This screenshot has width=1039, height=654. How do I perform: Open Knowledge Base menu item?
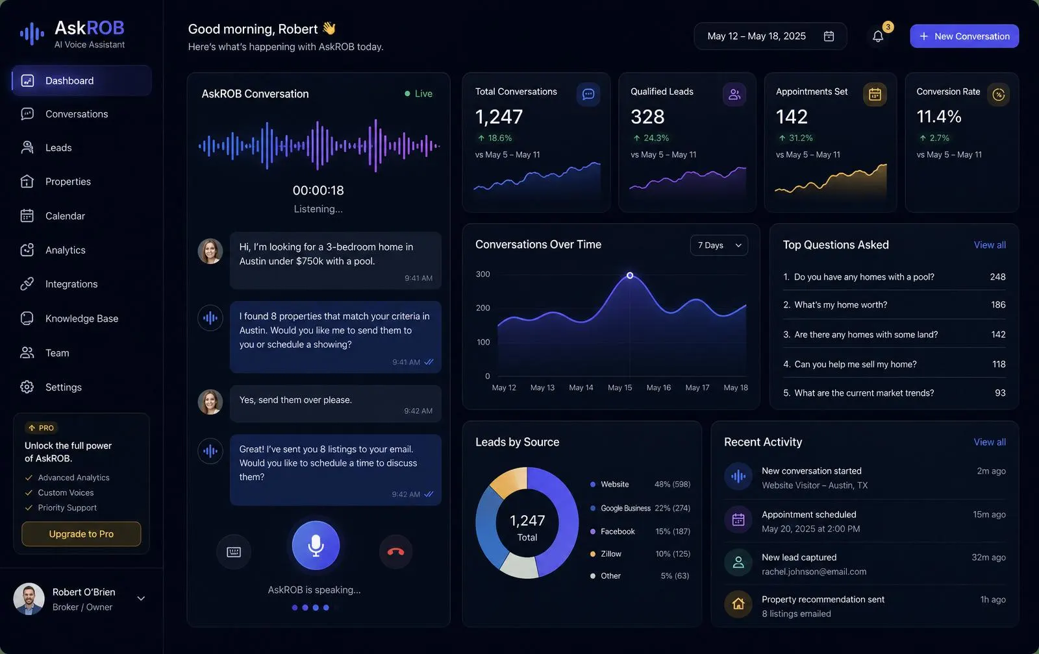82,318
